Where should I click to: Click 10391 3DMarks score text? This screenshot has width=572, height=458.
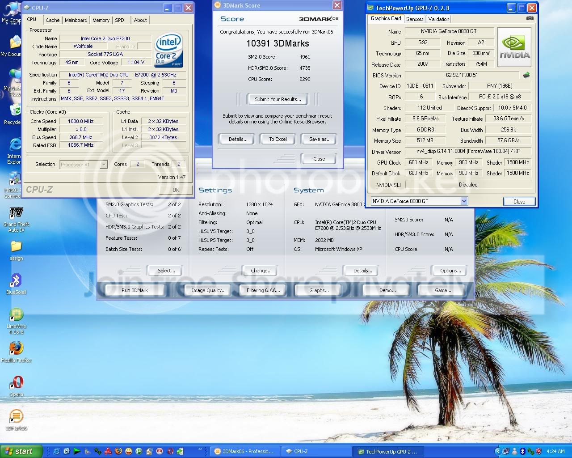tap(278, 43)
